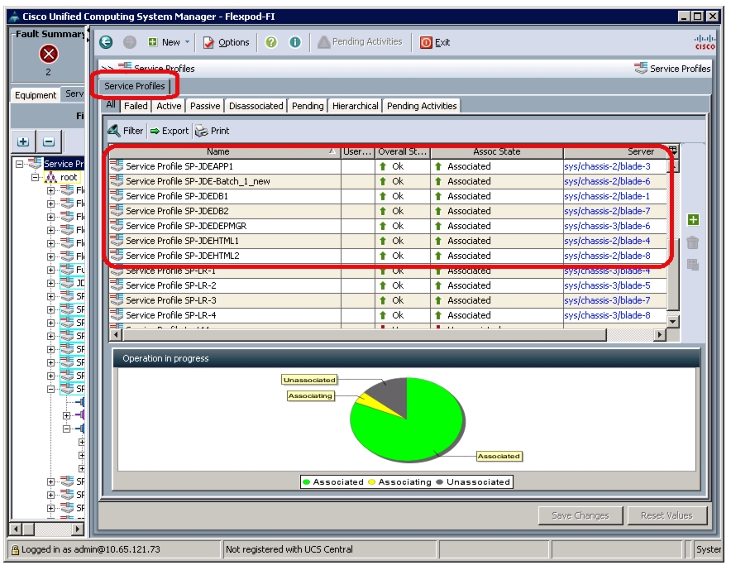Collapse the root tree node
Viewport: 731px width, 570px height.
pos(36,177)
